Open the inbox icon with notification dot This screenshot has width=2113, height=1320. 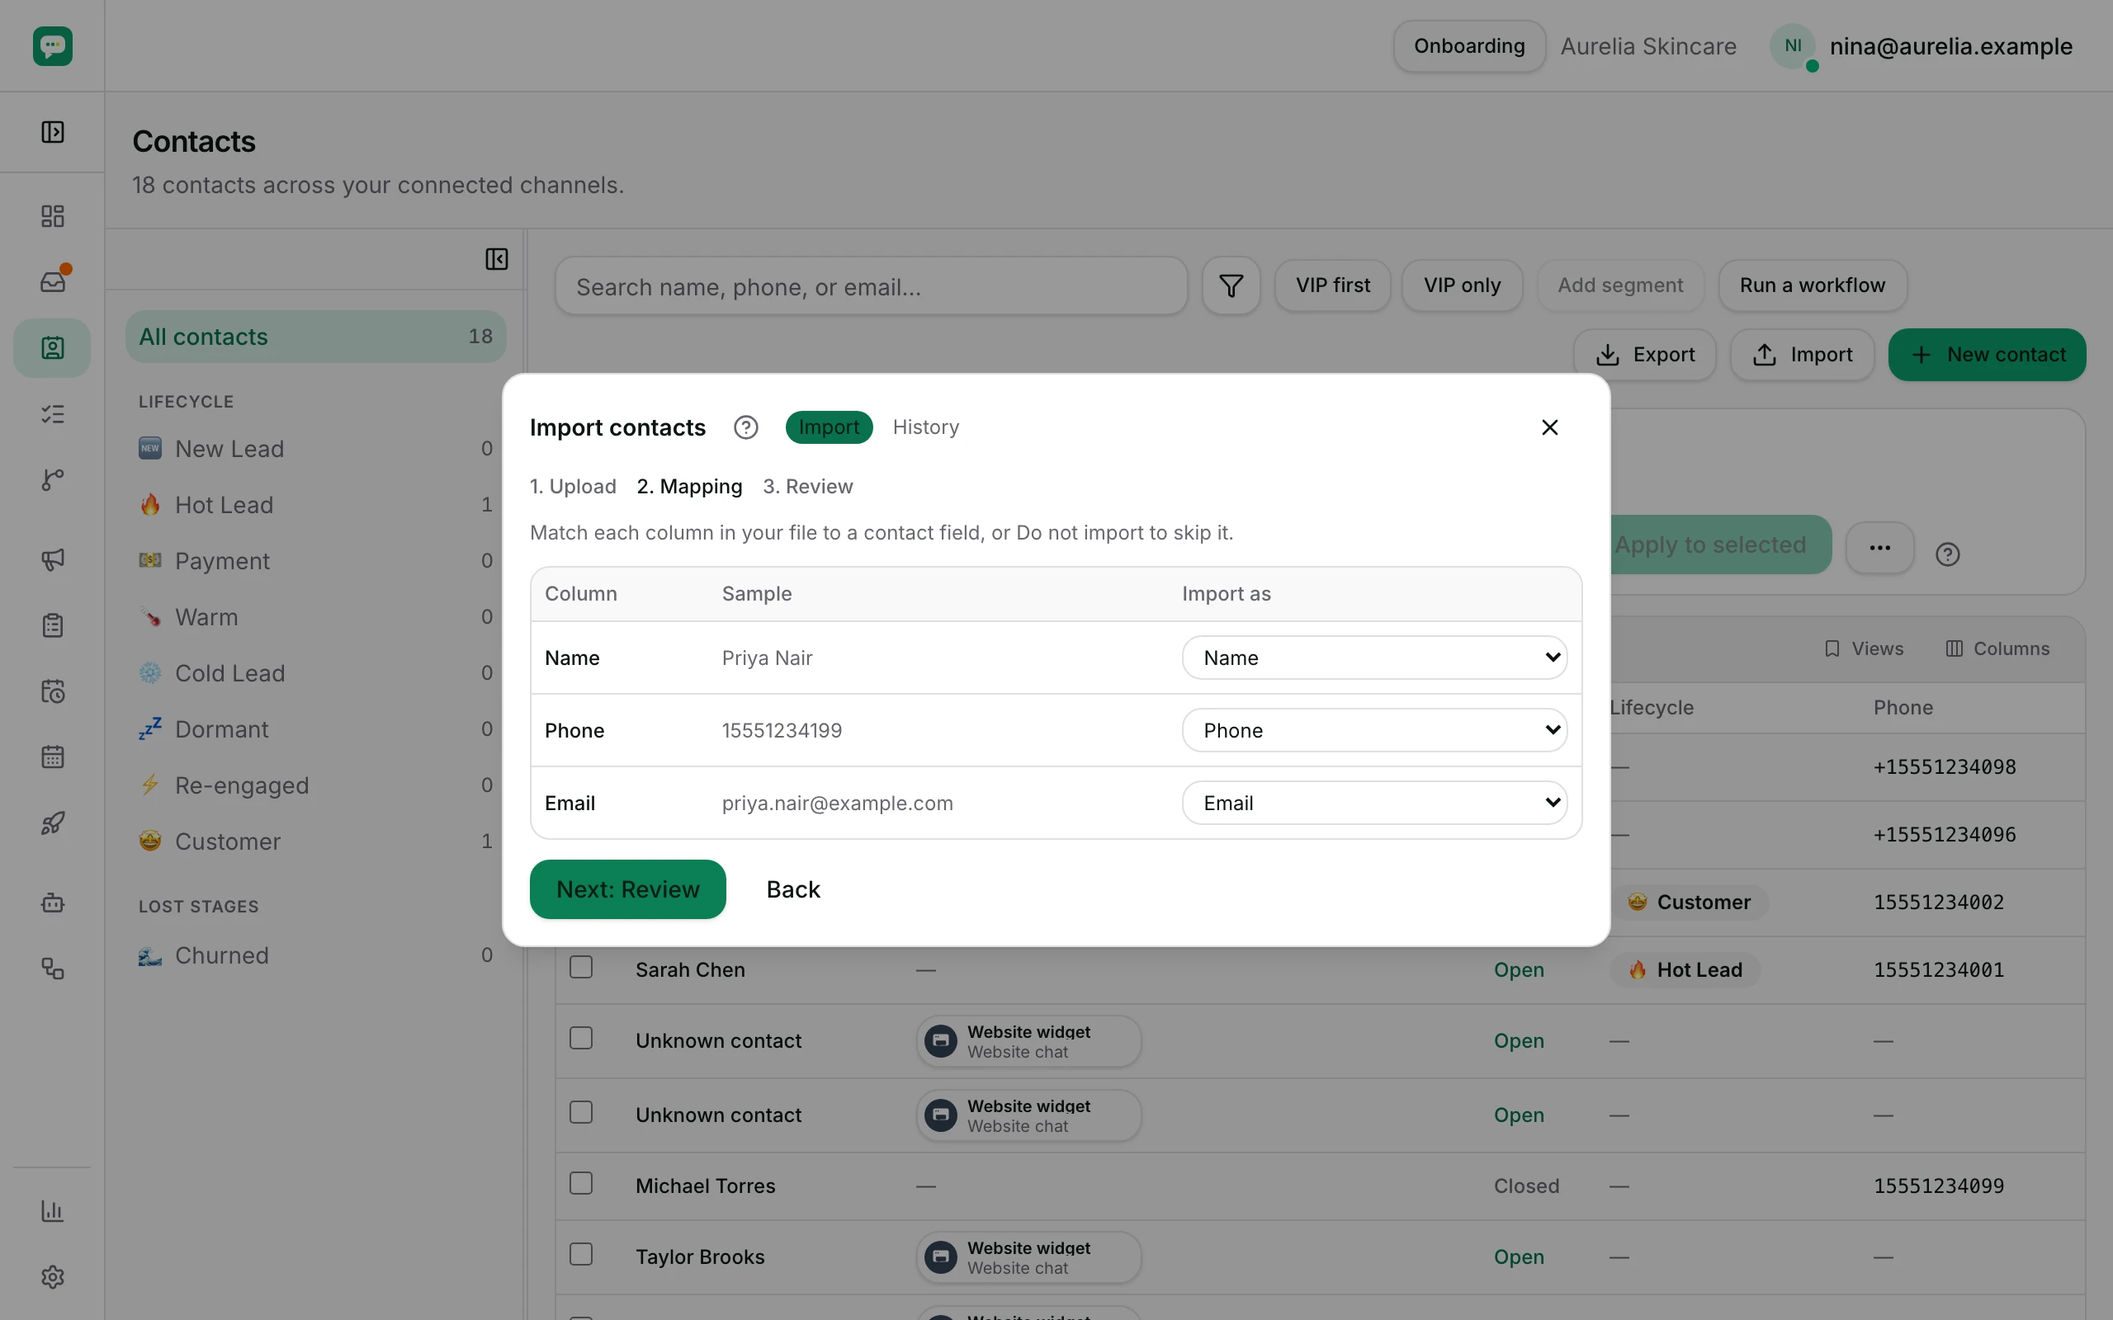[x=52, y=281]
